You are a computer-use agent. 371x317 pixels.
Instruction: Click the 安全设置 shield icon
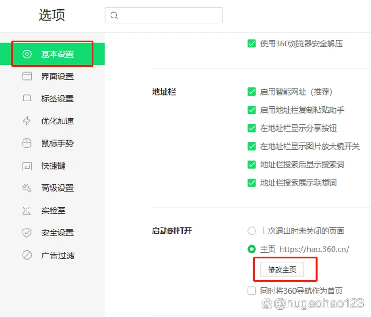pos(27,233)
